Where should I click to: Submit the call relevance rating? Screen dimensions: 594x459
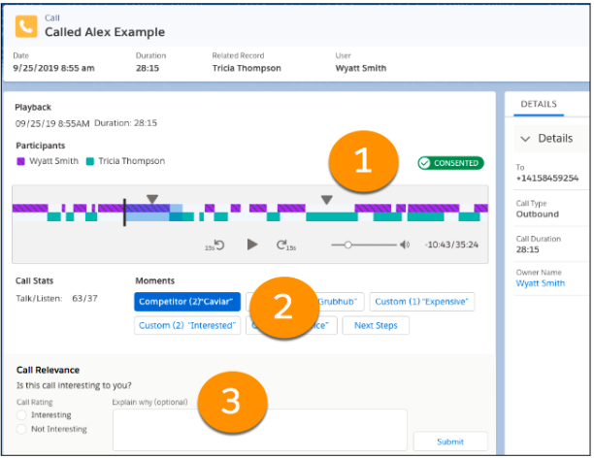[449, 442]
